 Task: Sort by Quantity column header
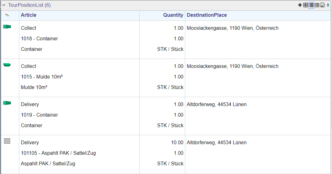tap(173, 15)
